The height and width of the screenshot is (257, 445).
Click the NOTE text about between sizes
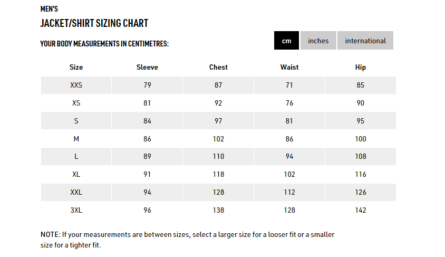pyautogui.click(x=187, y=240)
